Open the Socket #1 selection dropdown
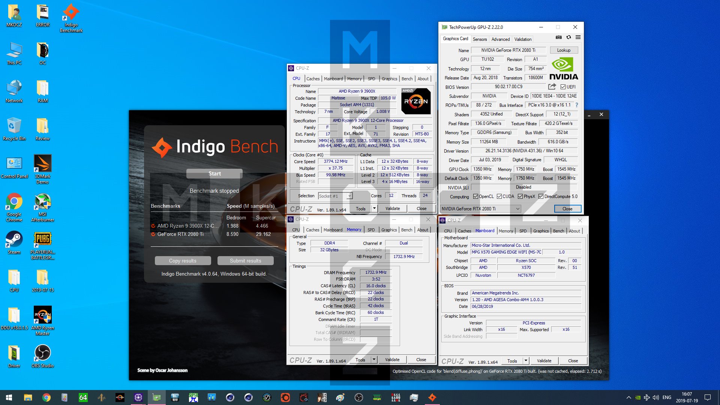The height and width of the screenshot is (405, 720). tap(335, 196)
